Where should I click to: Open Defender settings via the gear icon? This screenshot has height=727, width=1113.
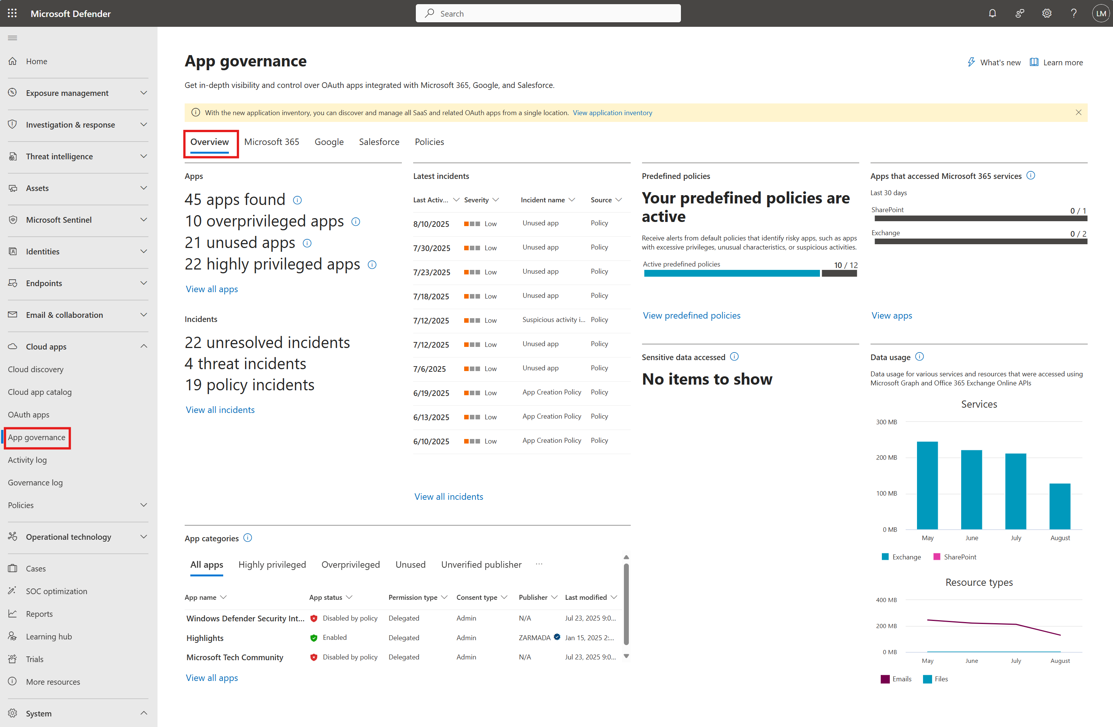coord(1047,13)
